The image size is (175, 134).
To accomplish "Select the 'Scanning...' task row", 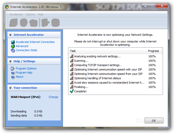I will point(115,61).
